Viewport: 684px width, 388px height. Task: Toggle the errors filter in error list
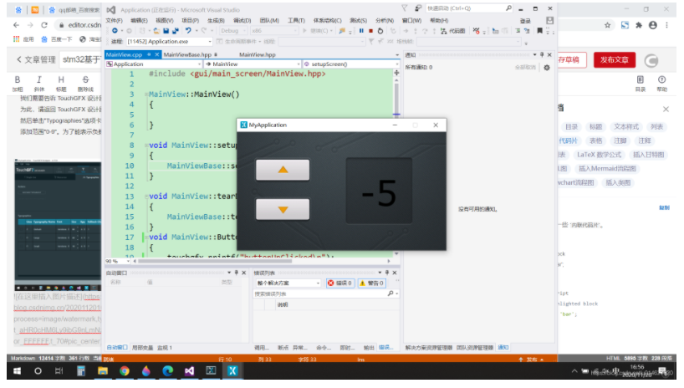pyautogui.click(x=340, y=283)
